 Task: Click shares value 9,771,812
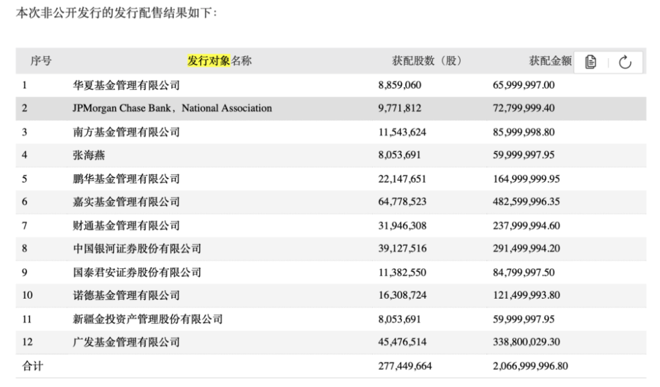pyautogui.click(x=399, y=108)
